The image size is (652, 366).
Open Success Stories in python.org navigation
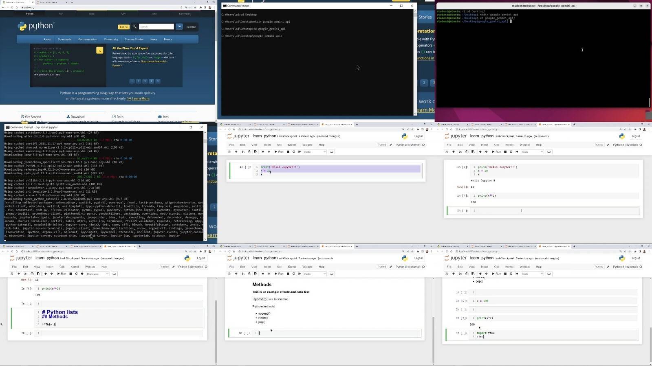click(134, 39)
